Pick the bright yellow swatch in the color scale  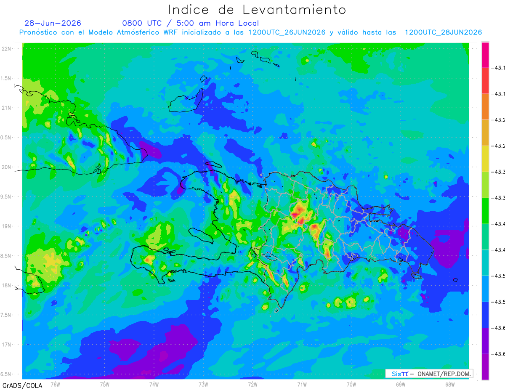(485, 159)
